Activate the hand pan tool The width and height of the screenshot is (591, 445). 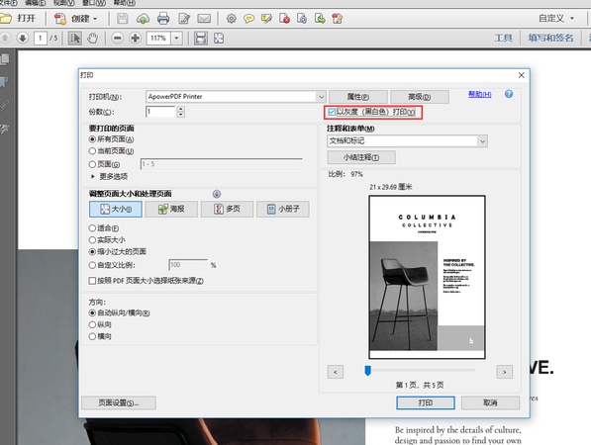pos(93,38)
